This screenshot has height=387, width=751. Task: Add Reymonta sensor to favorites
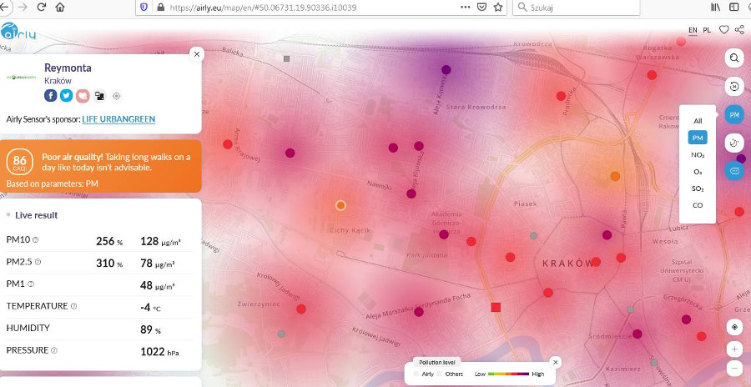[x=83, y=96]
